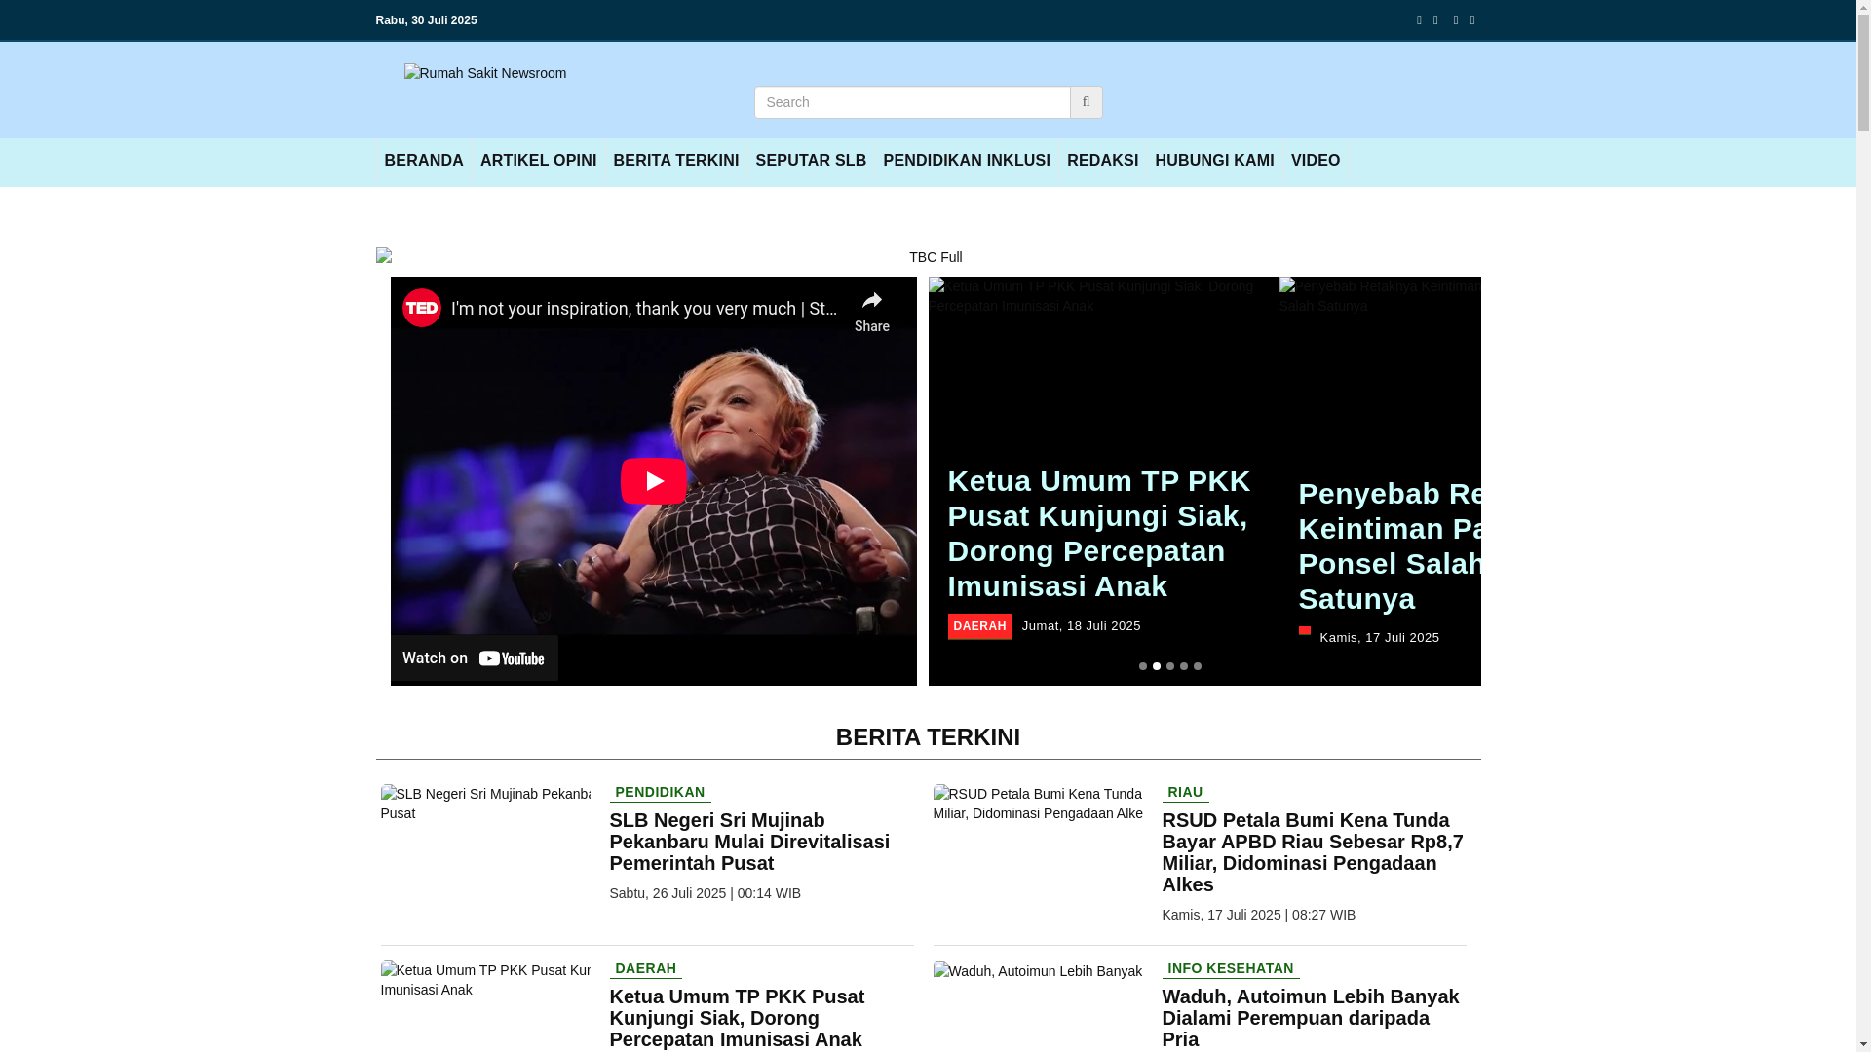1871x1052 pixels.
Task: Click slider date Jumat, 18 Juli 2025
Action: tap(1082, 626)
